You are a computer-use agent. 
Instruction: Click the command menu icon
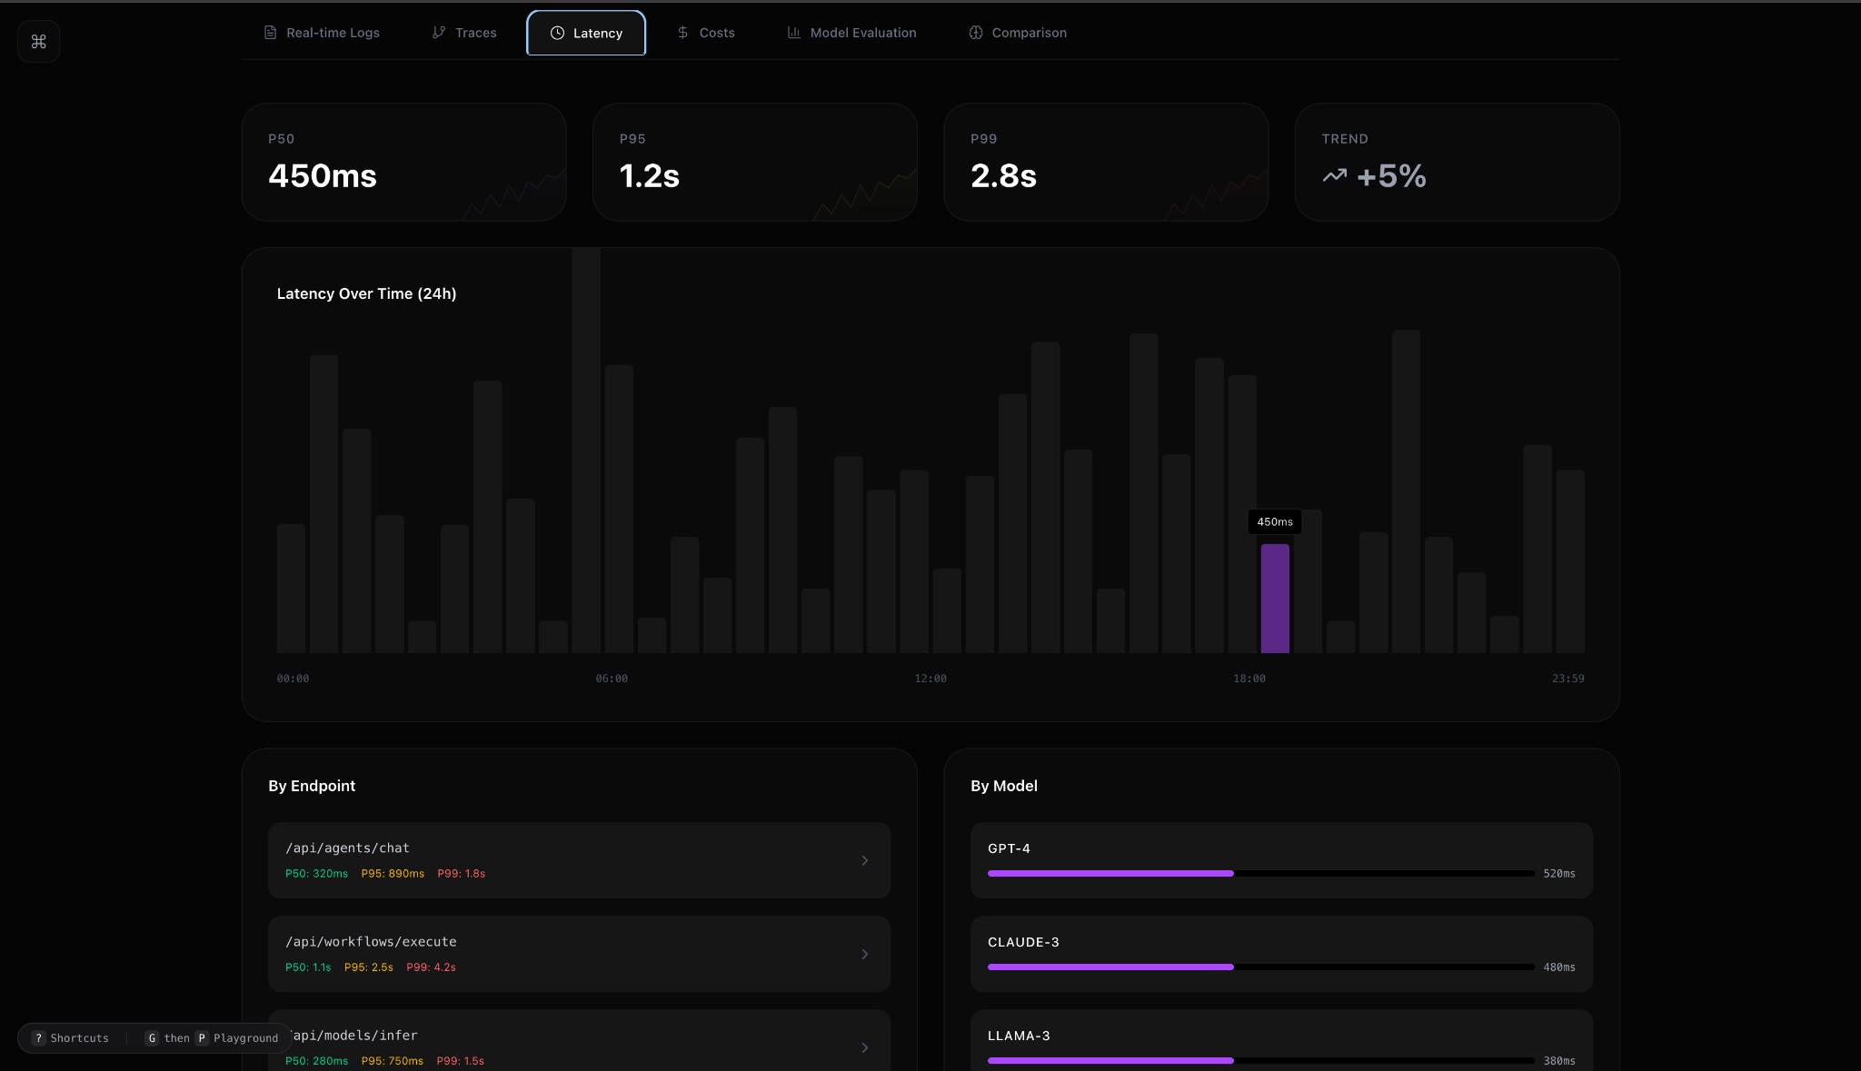[38, 42]
